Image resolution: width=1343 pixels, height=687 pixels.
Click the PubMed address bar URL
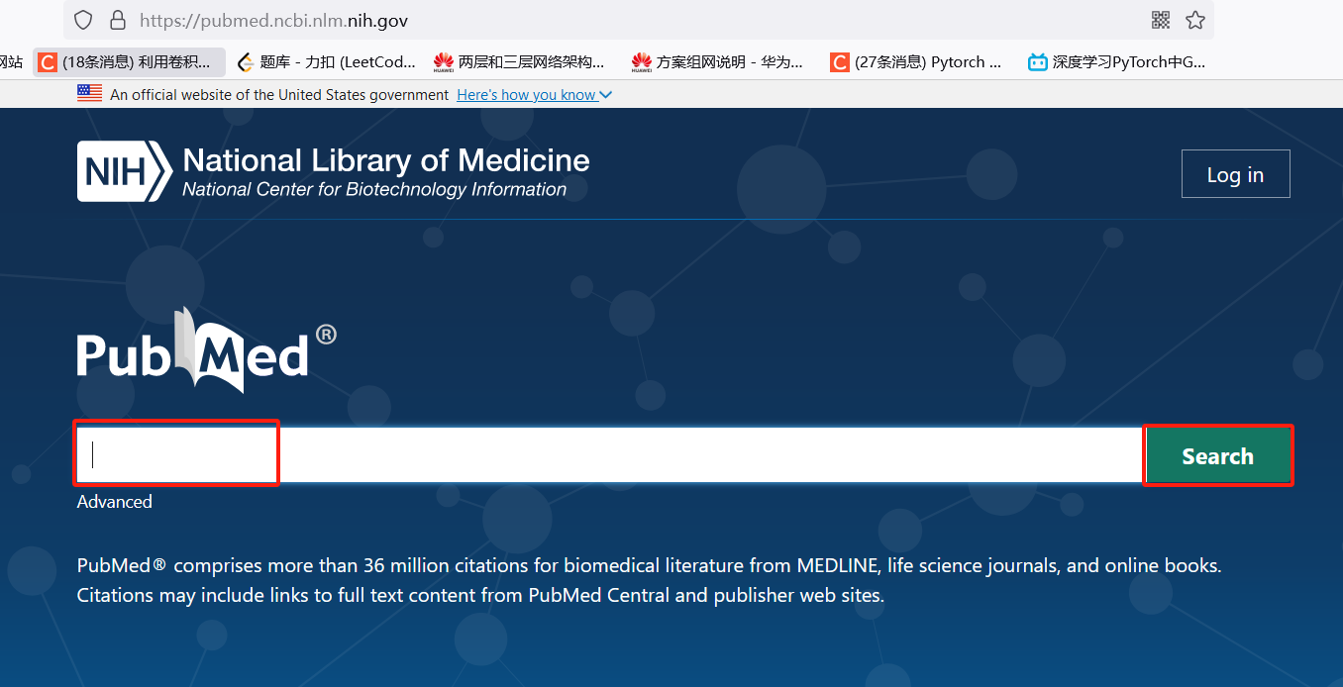273,20
